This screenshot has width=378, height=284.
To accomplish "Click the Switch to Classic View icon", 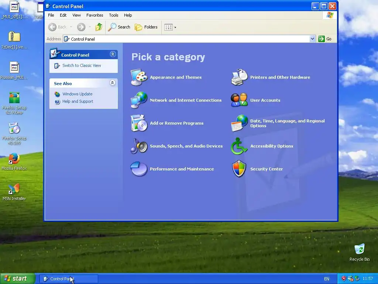I will click(57, 66).
